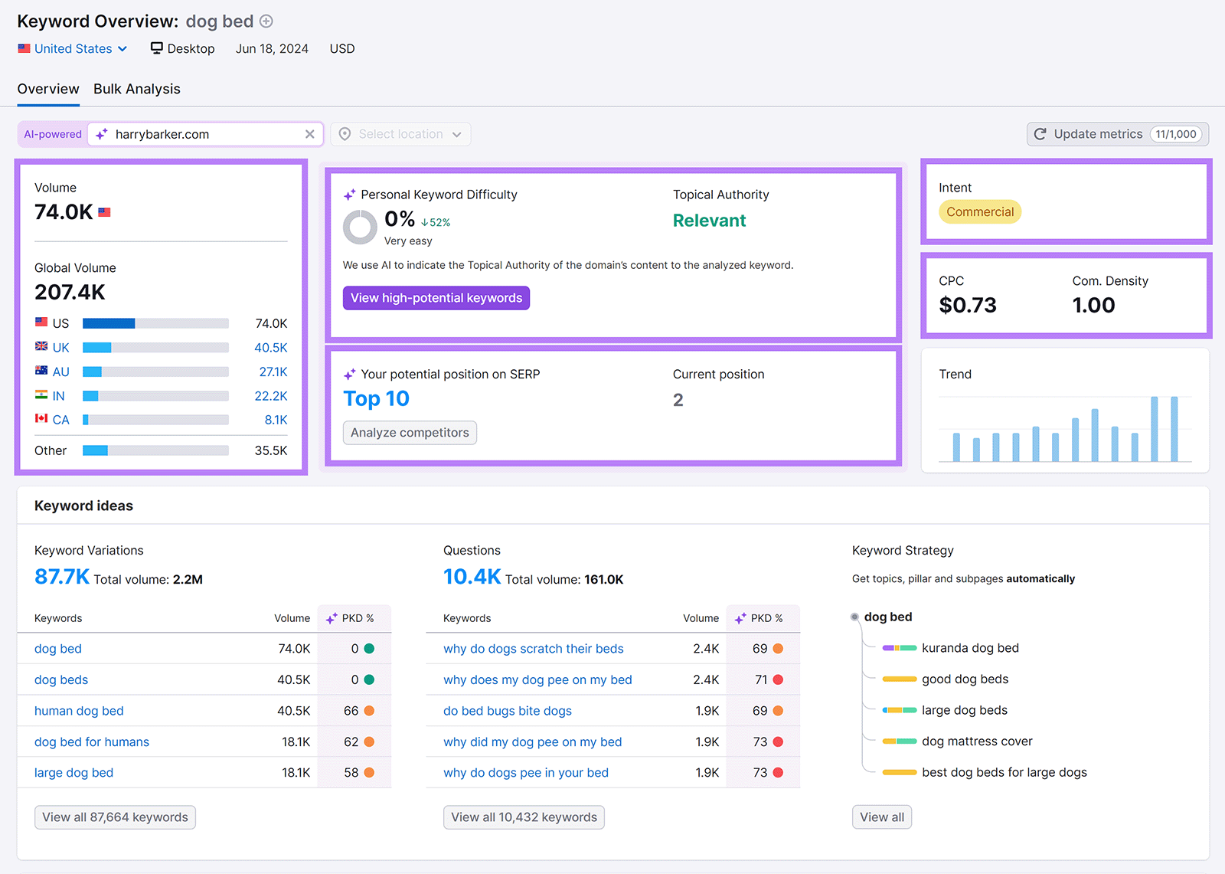Click the United States flag icon in header
The width and height of the screenshot is (1225, 874).
(x=24, y=48)
